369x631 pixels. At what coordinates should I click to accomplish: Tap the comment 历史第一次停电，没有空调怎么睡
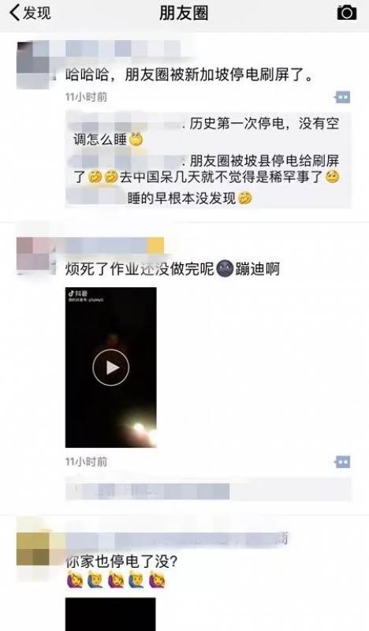click(207, 132)
